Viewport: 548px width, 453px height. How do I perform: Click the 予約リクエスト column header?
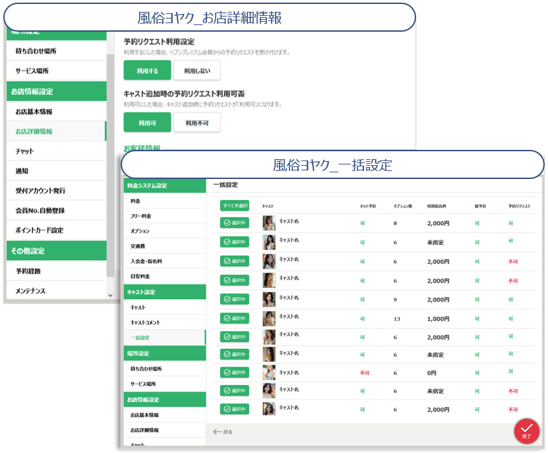pos(519,206)
